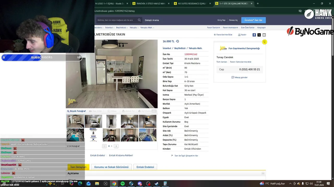
Task: Open Spotify from taskbar
Action: click(x=123, y=184)
